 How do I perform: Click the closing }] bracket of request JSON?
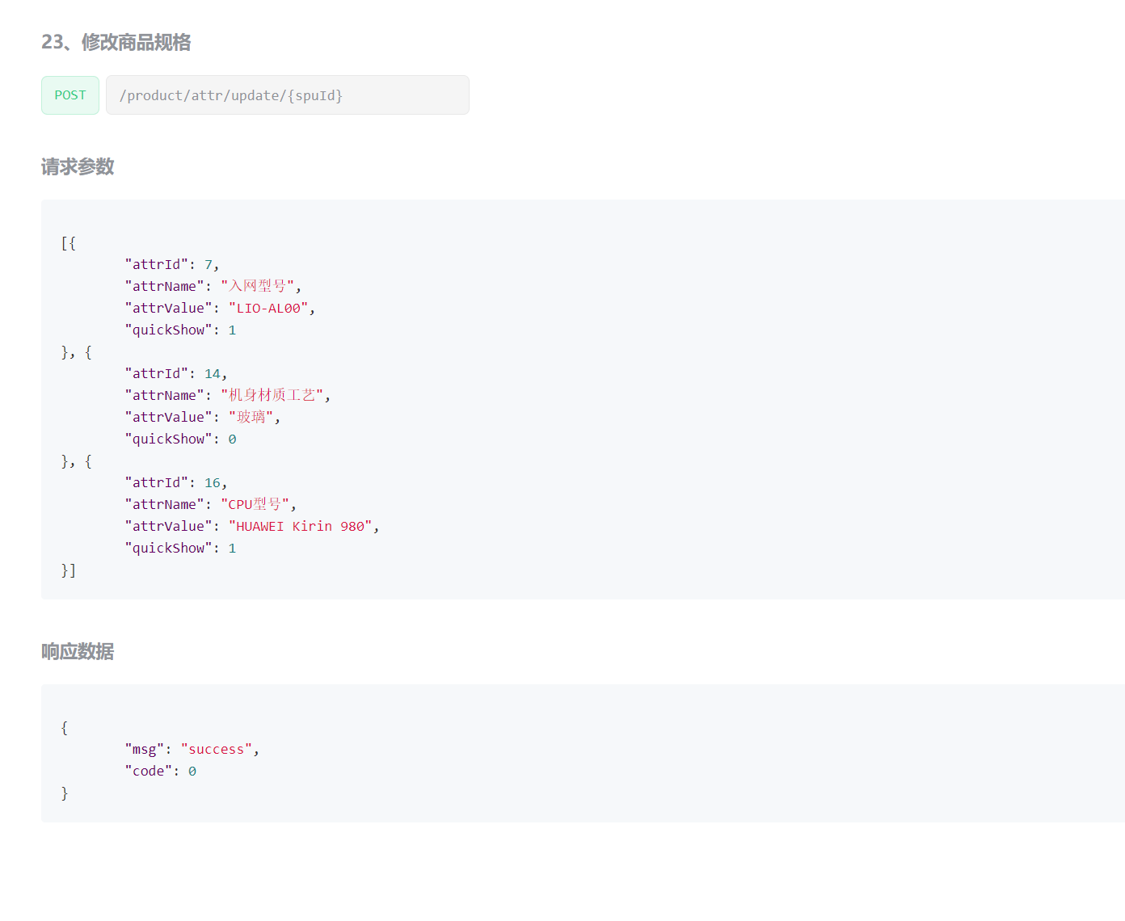pos(69,570)
